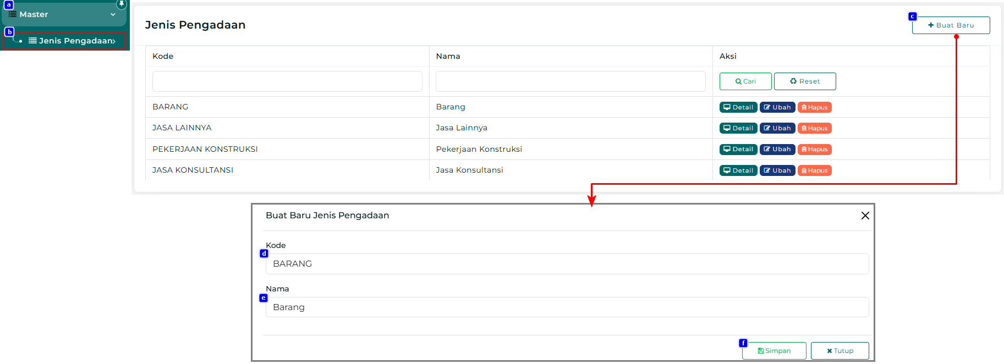1004x364 pixels.
Task: Click the Kode filter input in the table
Action: pos(287,81)
